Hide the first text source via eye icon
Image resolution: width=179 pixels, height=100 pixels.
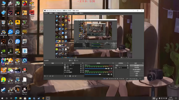click(x=81, y=65)
